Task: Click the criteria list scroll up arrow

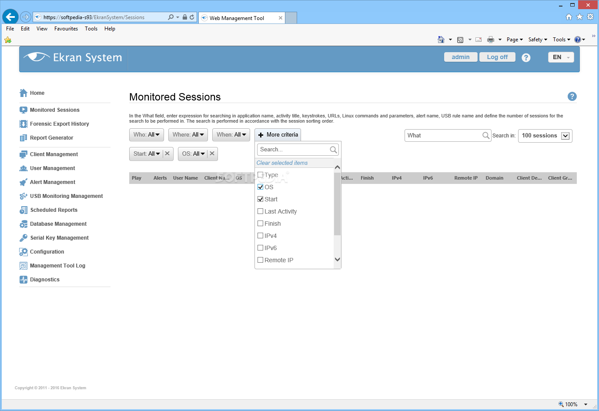Action: coord(337,167)
